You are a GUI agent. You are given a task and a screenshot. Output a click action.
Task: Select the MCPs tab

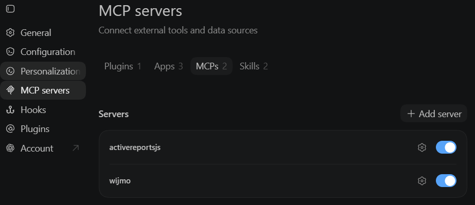point(212,66)
